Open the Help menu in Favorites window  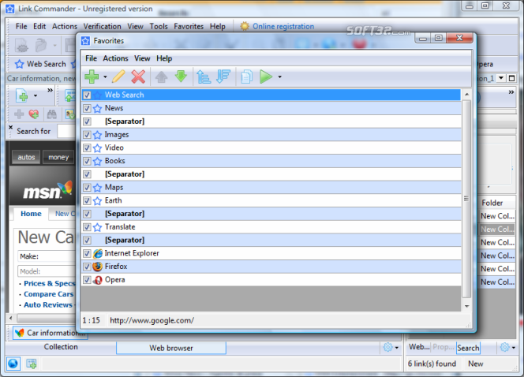164,58
